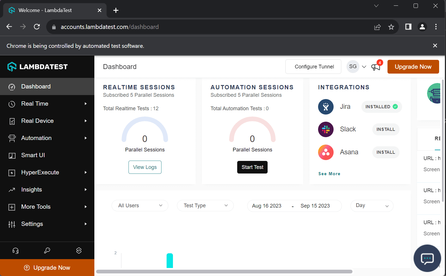446x276 pixels.
Task: Click the announcements megaphone icon
Action: pos(376,67)
